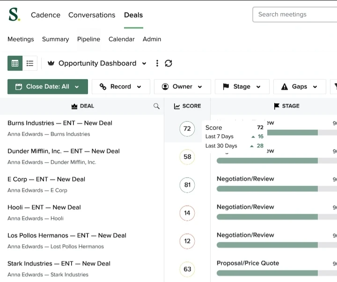Click the flag icon in the Stage column header
Image resolution: width=337 pixels, height=282 pixels.
[277, 106]
